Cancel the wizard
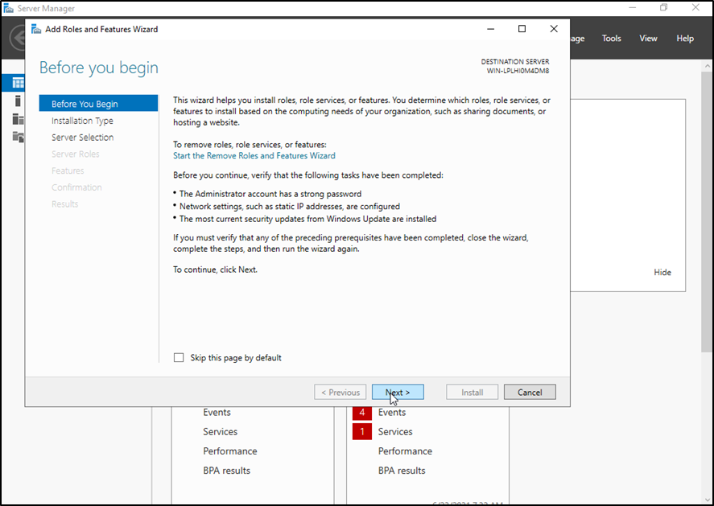 (530, 393)
